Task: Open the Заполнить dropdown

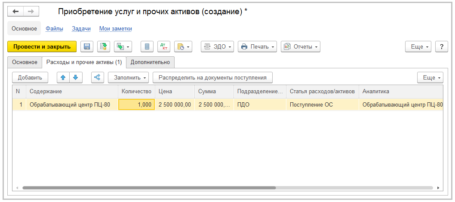Action: (128, 77)
